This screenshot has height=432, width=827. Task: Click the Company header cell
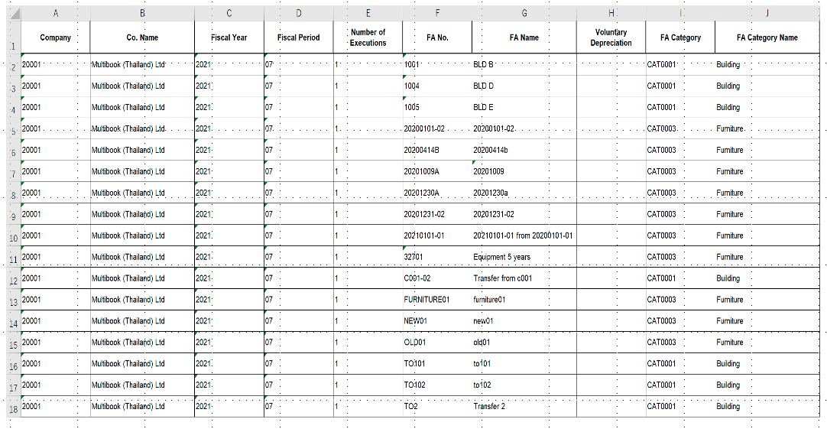(x=55, y=37)
